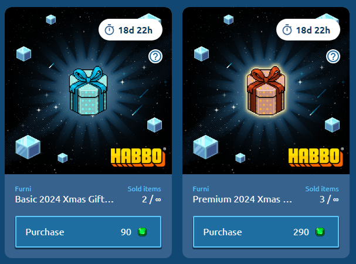The image size is (356, 264).
Task: Click the help icon on Basic gift card
Action: pos(155,56)
